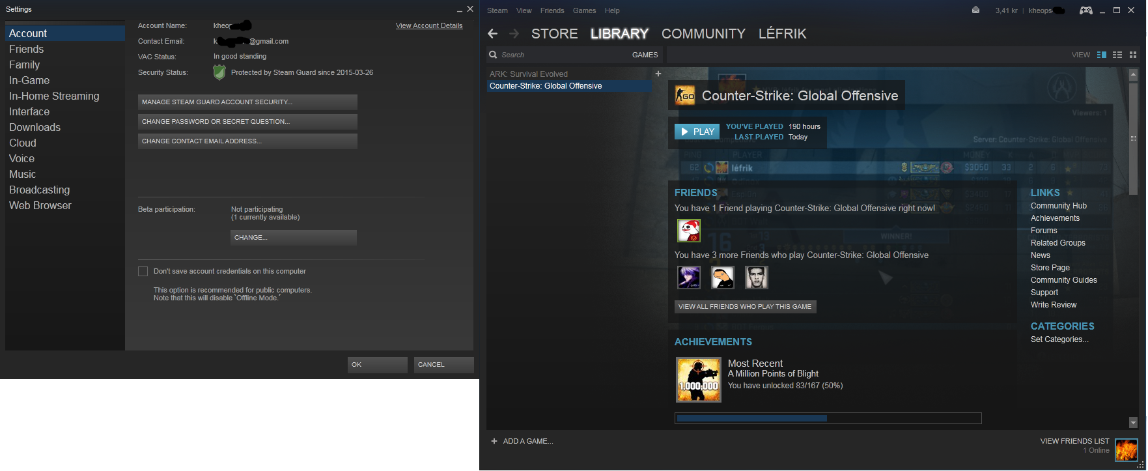Select Interface in Settings sidebar
This screenshot has width=1148, height=471.
pyautogui.click(x=65, y=111)
